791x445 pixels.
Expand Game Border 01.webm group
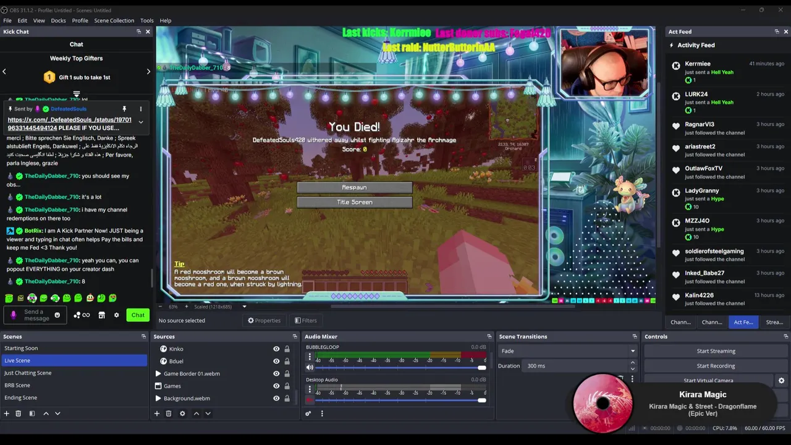click(158, 373)
